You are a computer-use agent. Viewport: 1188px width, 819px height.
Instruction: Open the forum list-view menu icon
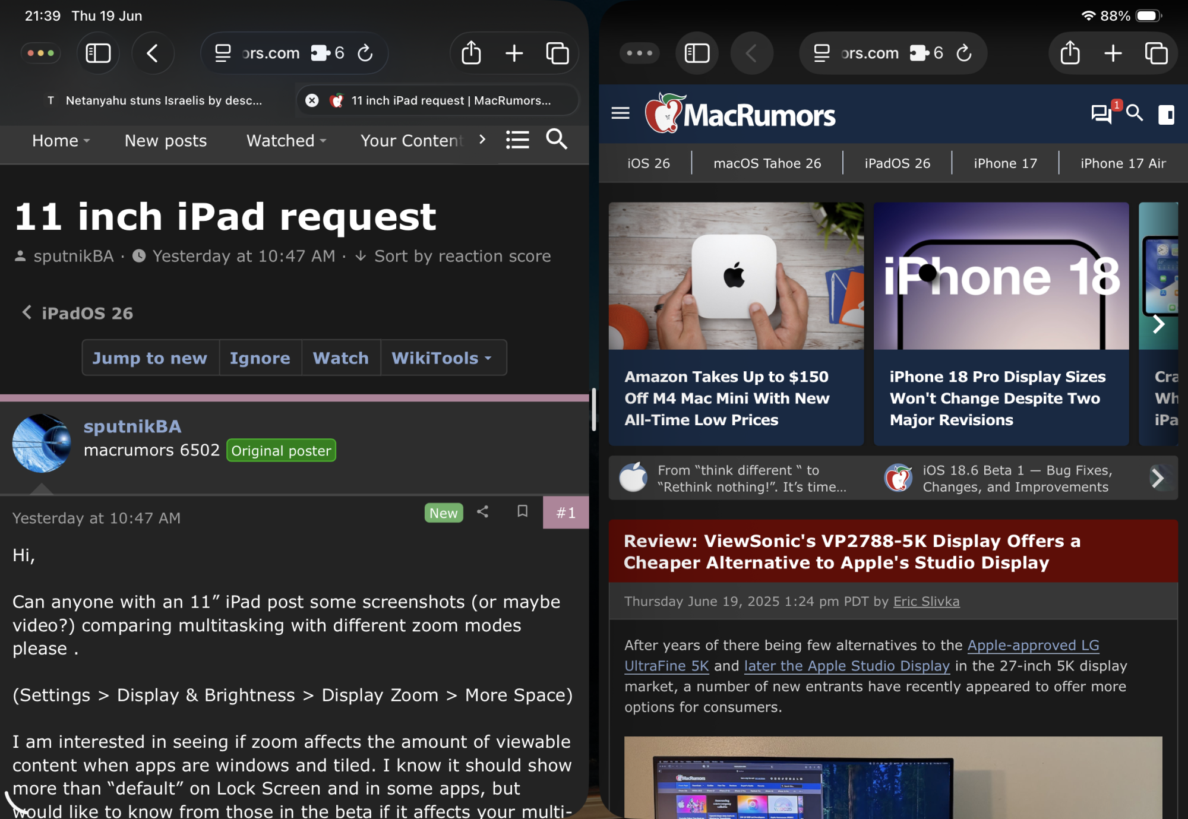(x=517, y=140)
